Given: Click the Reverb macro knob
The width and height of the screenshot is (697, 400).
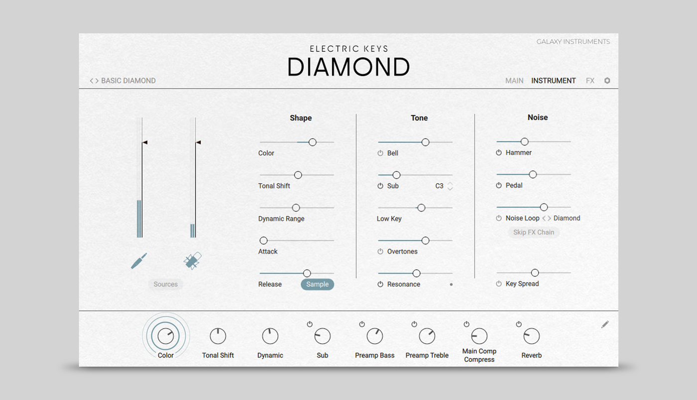Looking at the screenshot, I should point(532,336).
